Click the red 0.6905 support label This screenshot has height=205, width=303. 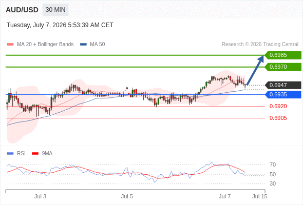point(278,118)
